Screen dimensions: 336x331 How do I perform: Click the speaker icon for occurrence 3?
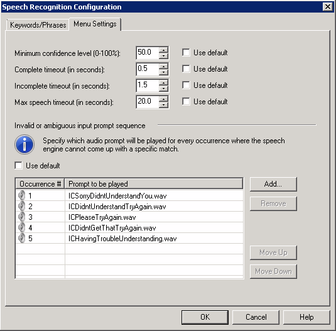click(21, 217)
